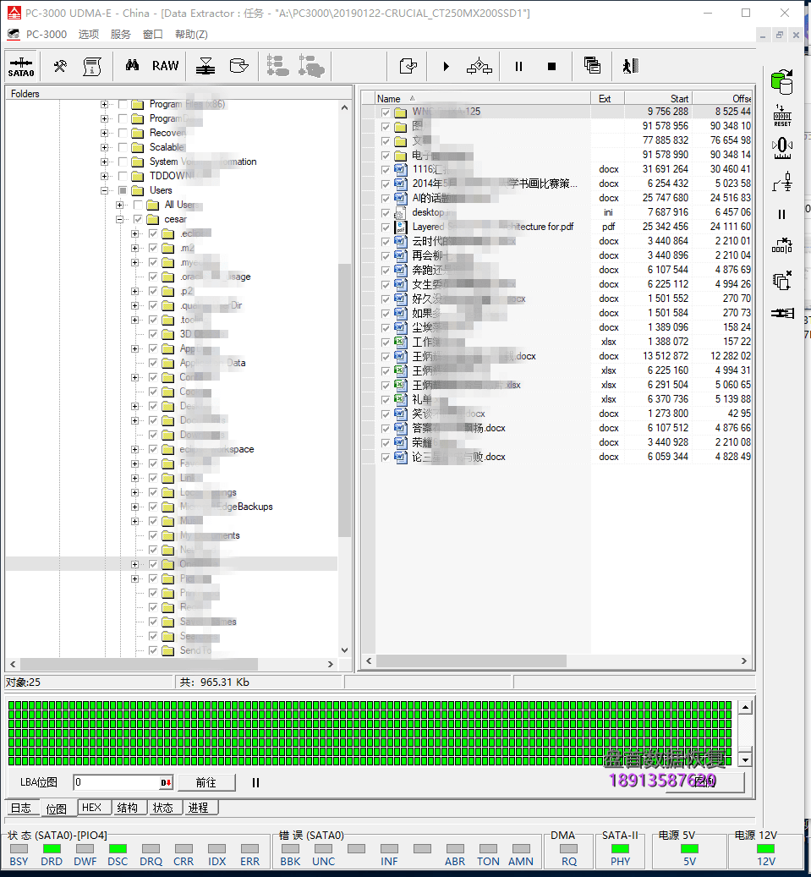Uncheck the Layered pdf file checkbox

click(386, 227)
